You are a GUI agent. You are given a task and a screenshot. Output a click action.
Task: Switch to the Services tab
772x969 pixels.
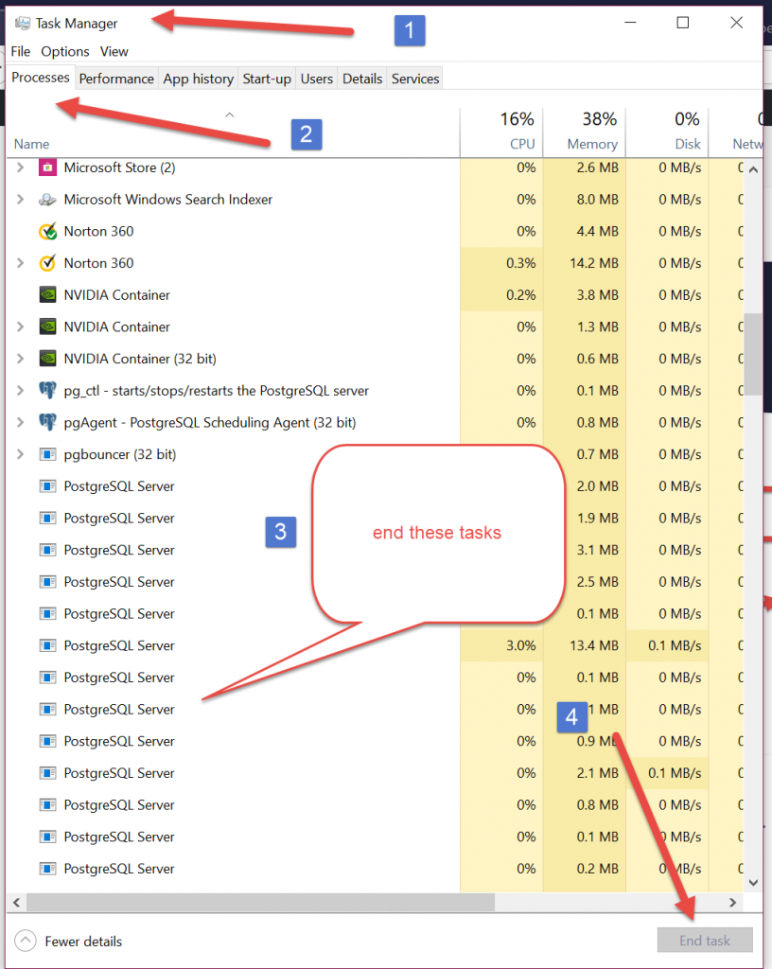[x=414, y=79]
